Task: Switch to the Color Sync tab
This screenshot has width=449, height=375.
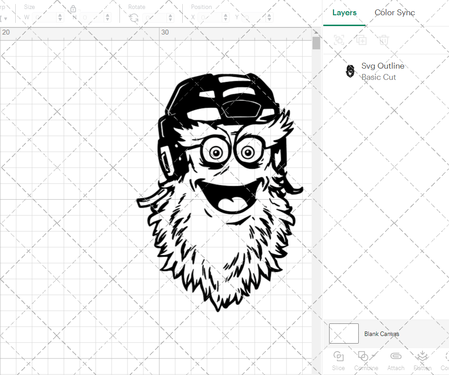Action: pos(395,13)
